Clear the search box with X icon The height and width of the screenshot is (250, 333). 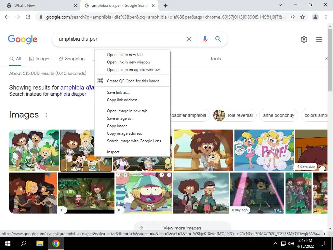[x=189, y=39]
